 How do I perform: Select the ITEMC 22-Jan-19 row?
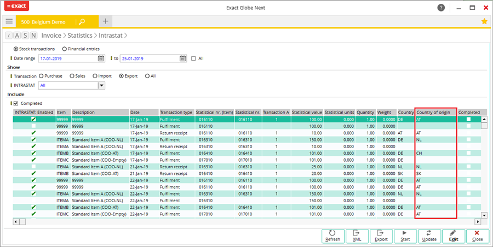tap(247, 214)
